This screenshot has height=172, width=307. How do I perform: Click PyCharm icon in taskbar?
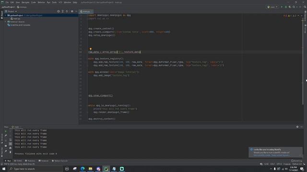[106, 169]
